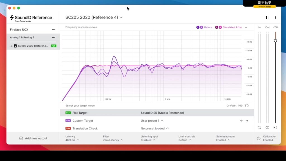
Task: Open the vertical three-dot more menu
Action: coord(275,18)
